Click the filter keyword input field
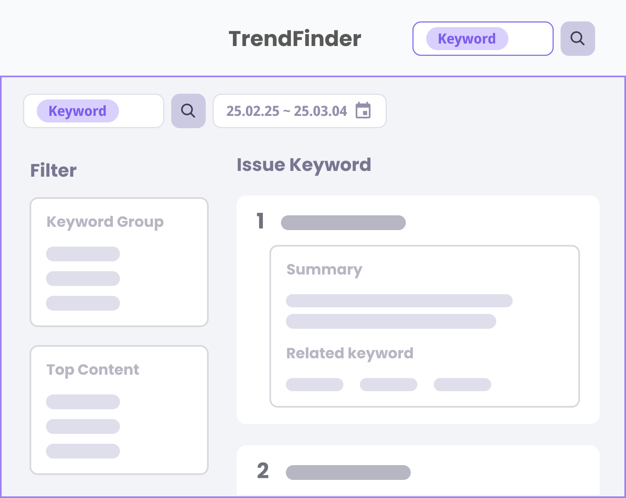Viewport: 626px width, 498px height. pos(140,111)
